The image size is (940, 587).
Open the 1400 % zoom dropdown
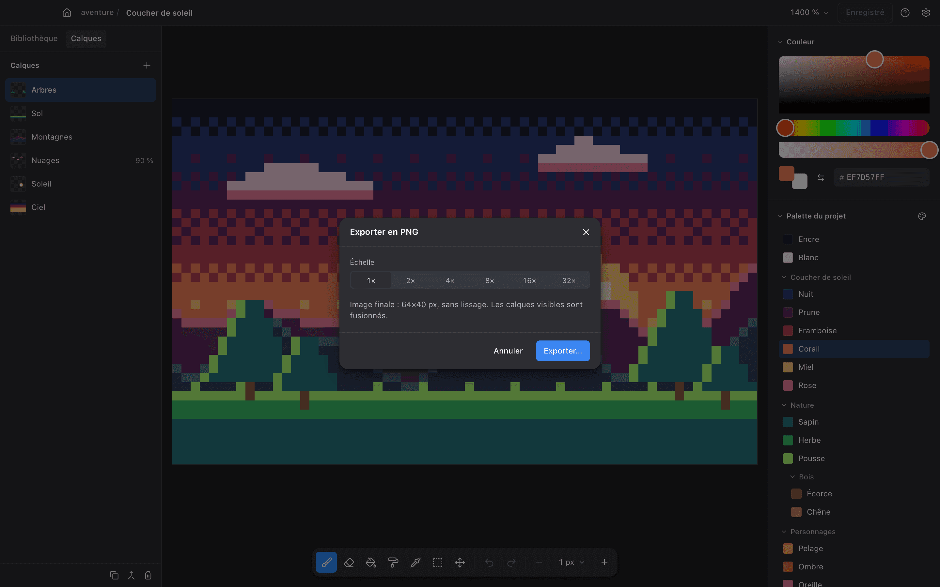click(x=809, y=12)
